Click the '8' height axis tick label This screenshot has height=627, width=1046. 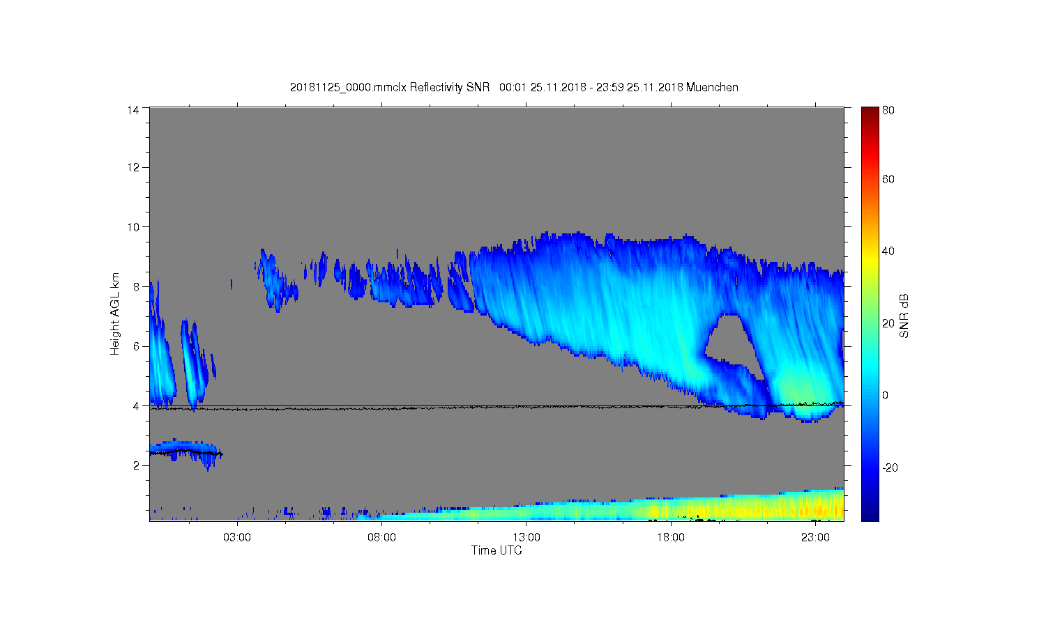tap(136, 286)
